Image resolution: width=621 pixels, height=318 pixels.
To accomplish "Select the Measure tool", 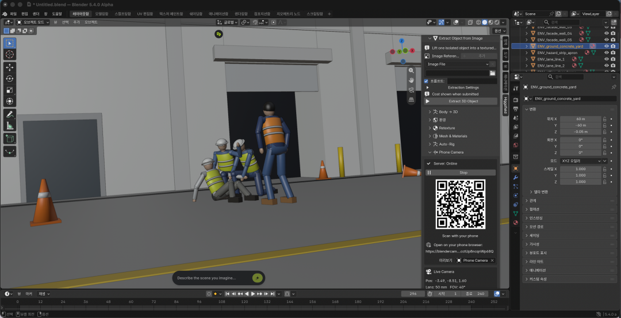I will pos(10,126).
